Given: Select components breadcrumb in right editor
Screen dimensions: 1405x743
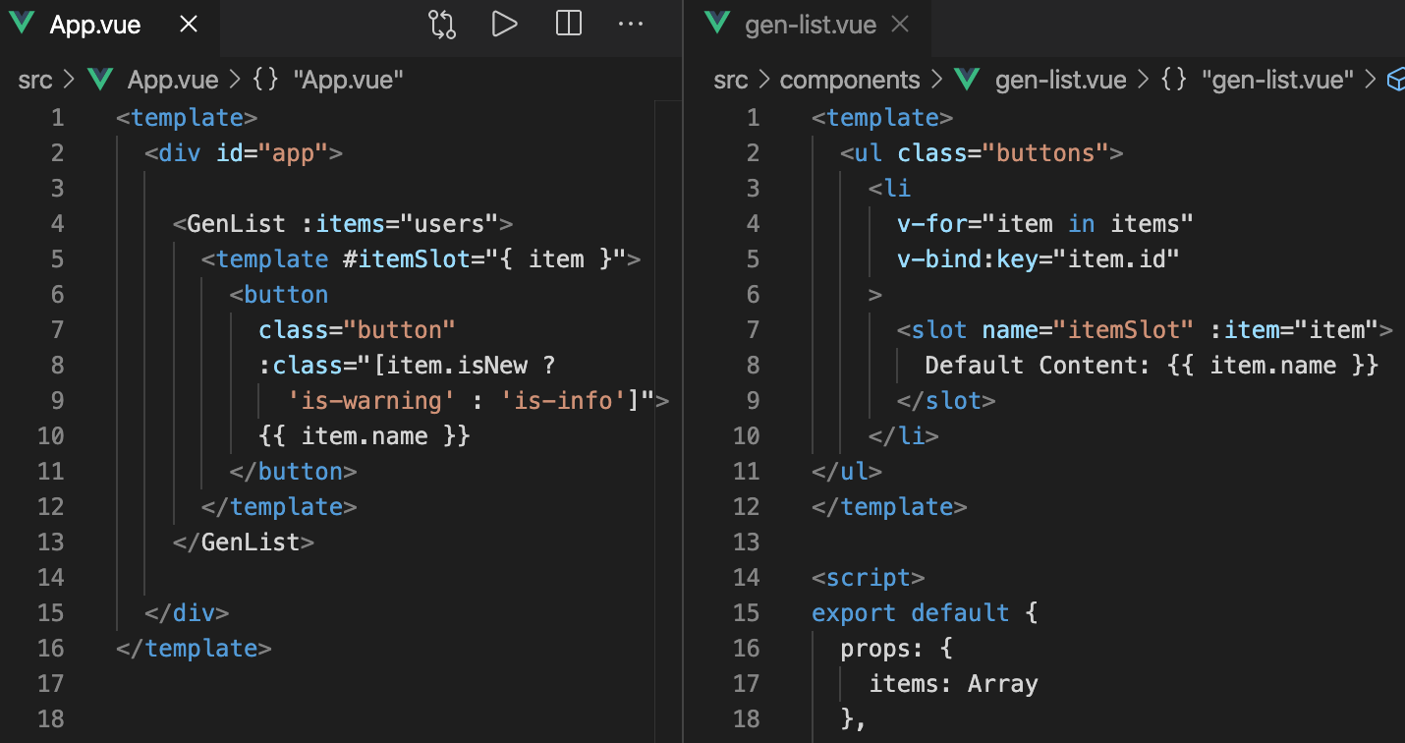Looking at the screenshot, I should (850, 80).
